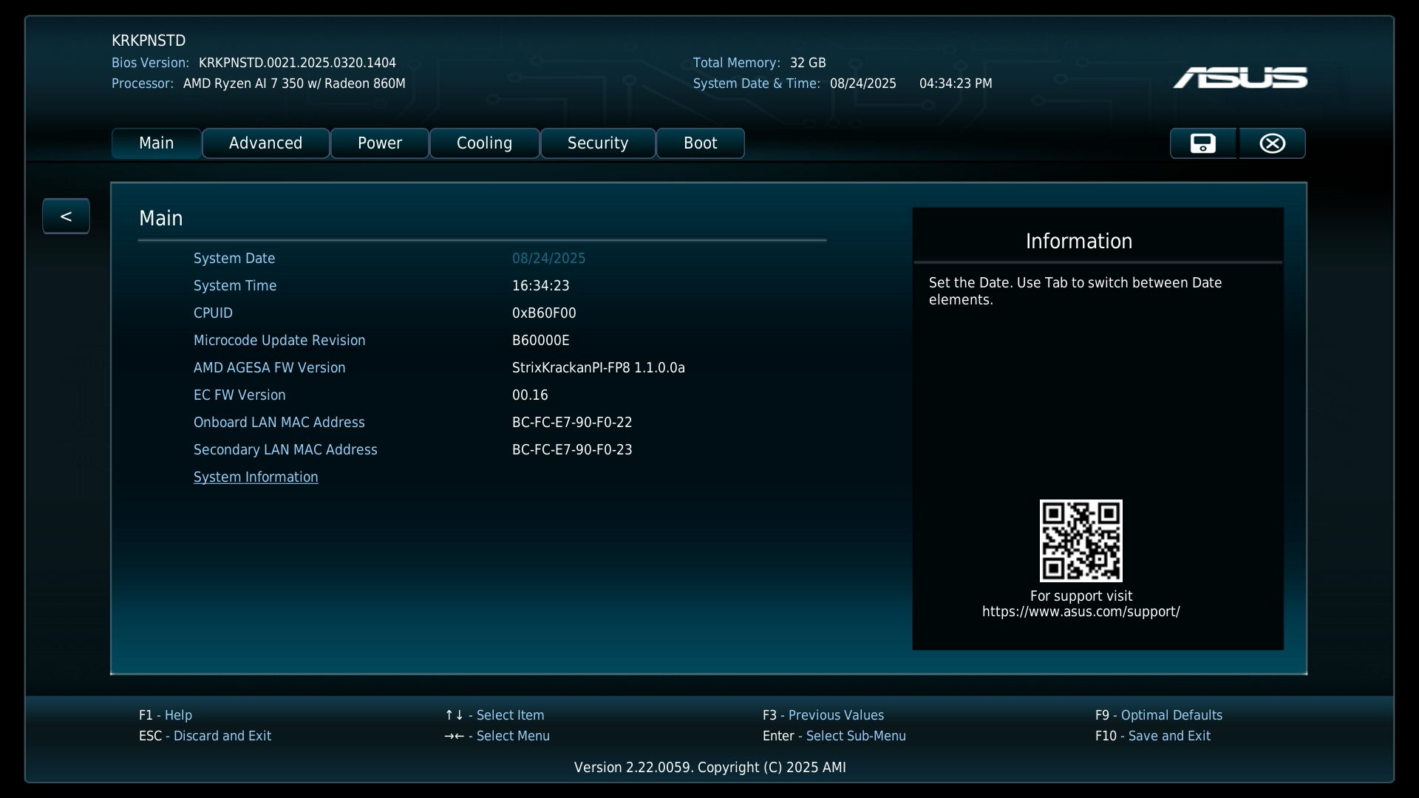Go to the Boot tab
Image resolution: width=1419 pixels, height=798 pixels.
coord(700,143)
